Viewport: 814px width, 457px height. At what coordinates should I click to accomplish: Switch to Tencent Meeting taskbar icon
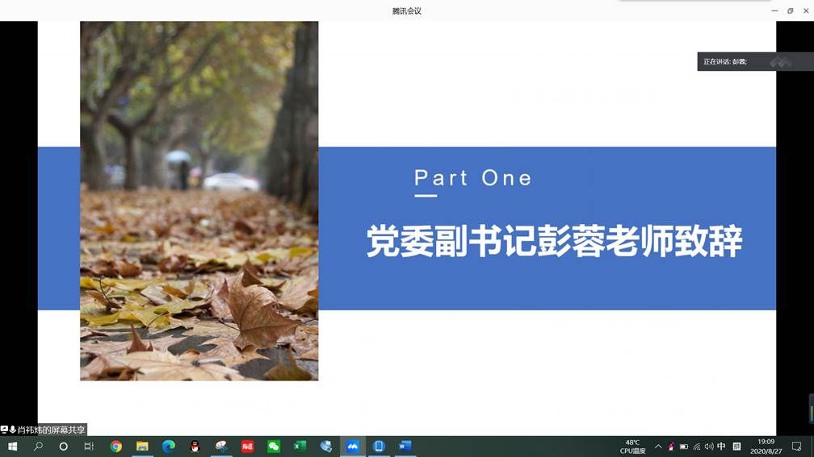(x=352, y=447)
